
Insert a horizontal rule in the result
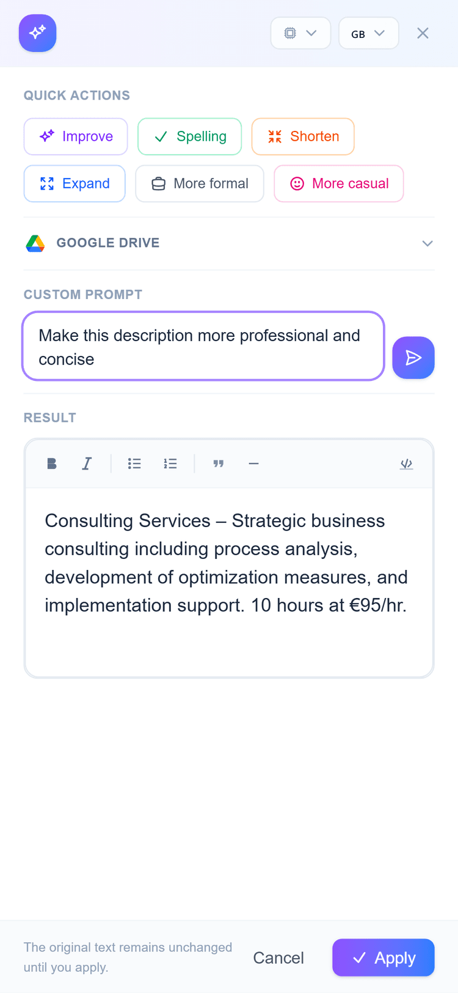(253, 463)
